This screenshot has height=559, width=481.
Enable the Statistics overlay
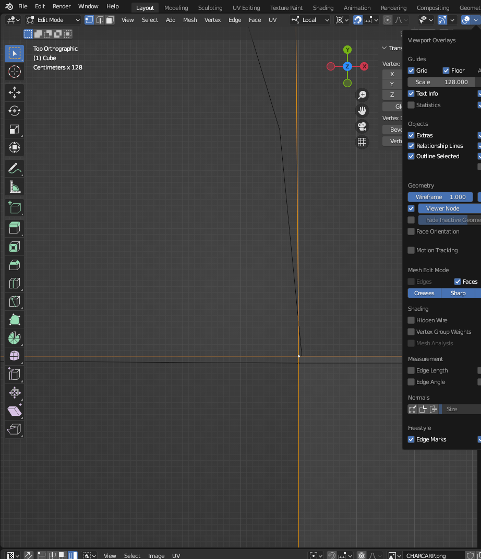[x=411, y=104]
